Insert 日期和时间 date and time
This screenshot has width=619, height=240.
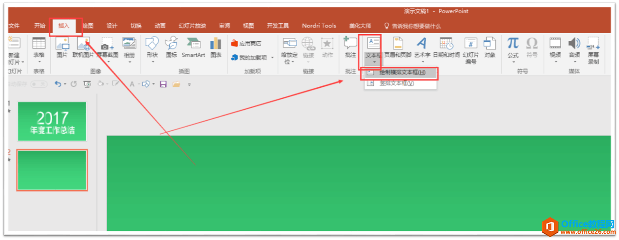pyautogui.click(x=446, y=47)
